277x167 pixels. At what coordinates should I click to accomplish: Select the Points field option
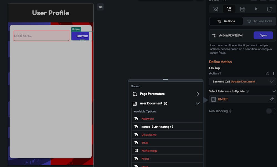167,159
